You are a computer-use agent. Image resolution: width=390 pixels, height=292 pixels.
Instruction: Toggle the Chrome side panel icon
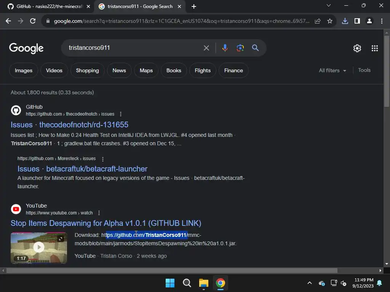point(357,21)
